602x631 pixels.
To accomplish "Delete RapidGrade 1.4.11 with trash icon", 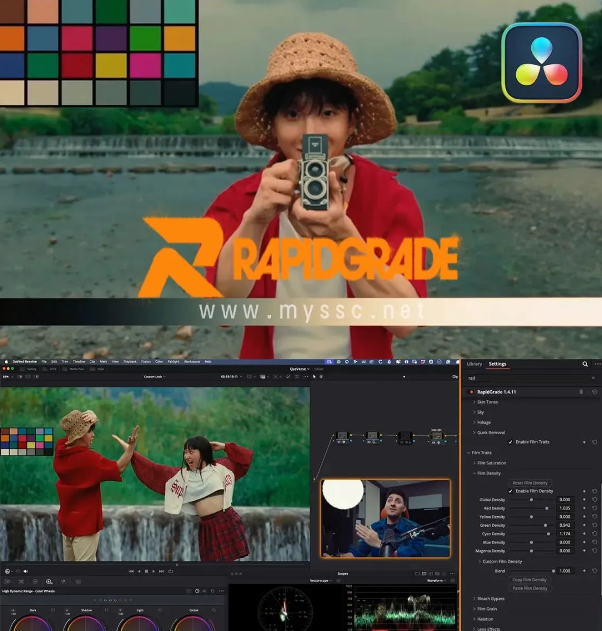I will coord(581,391).
